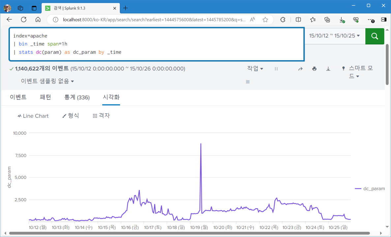Screen dimensions: 391x237
Task: Export results with download arrow icon
Action: click(328, 69)
